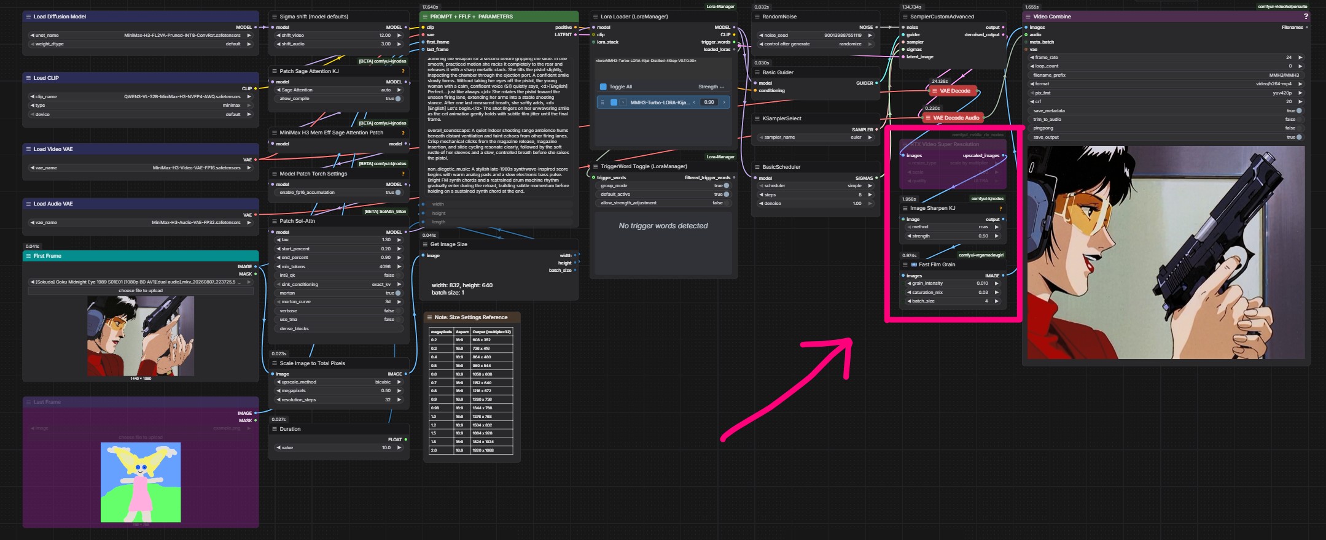Toggle enable_fp16_accumulation switch
Screen dimensions: 1326x540
click(x=398, y=193)
